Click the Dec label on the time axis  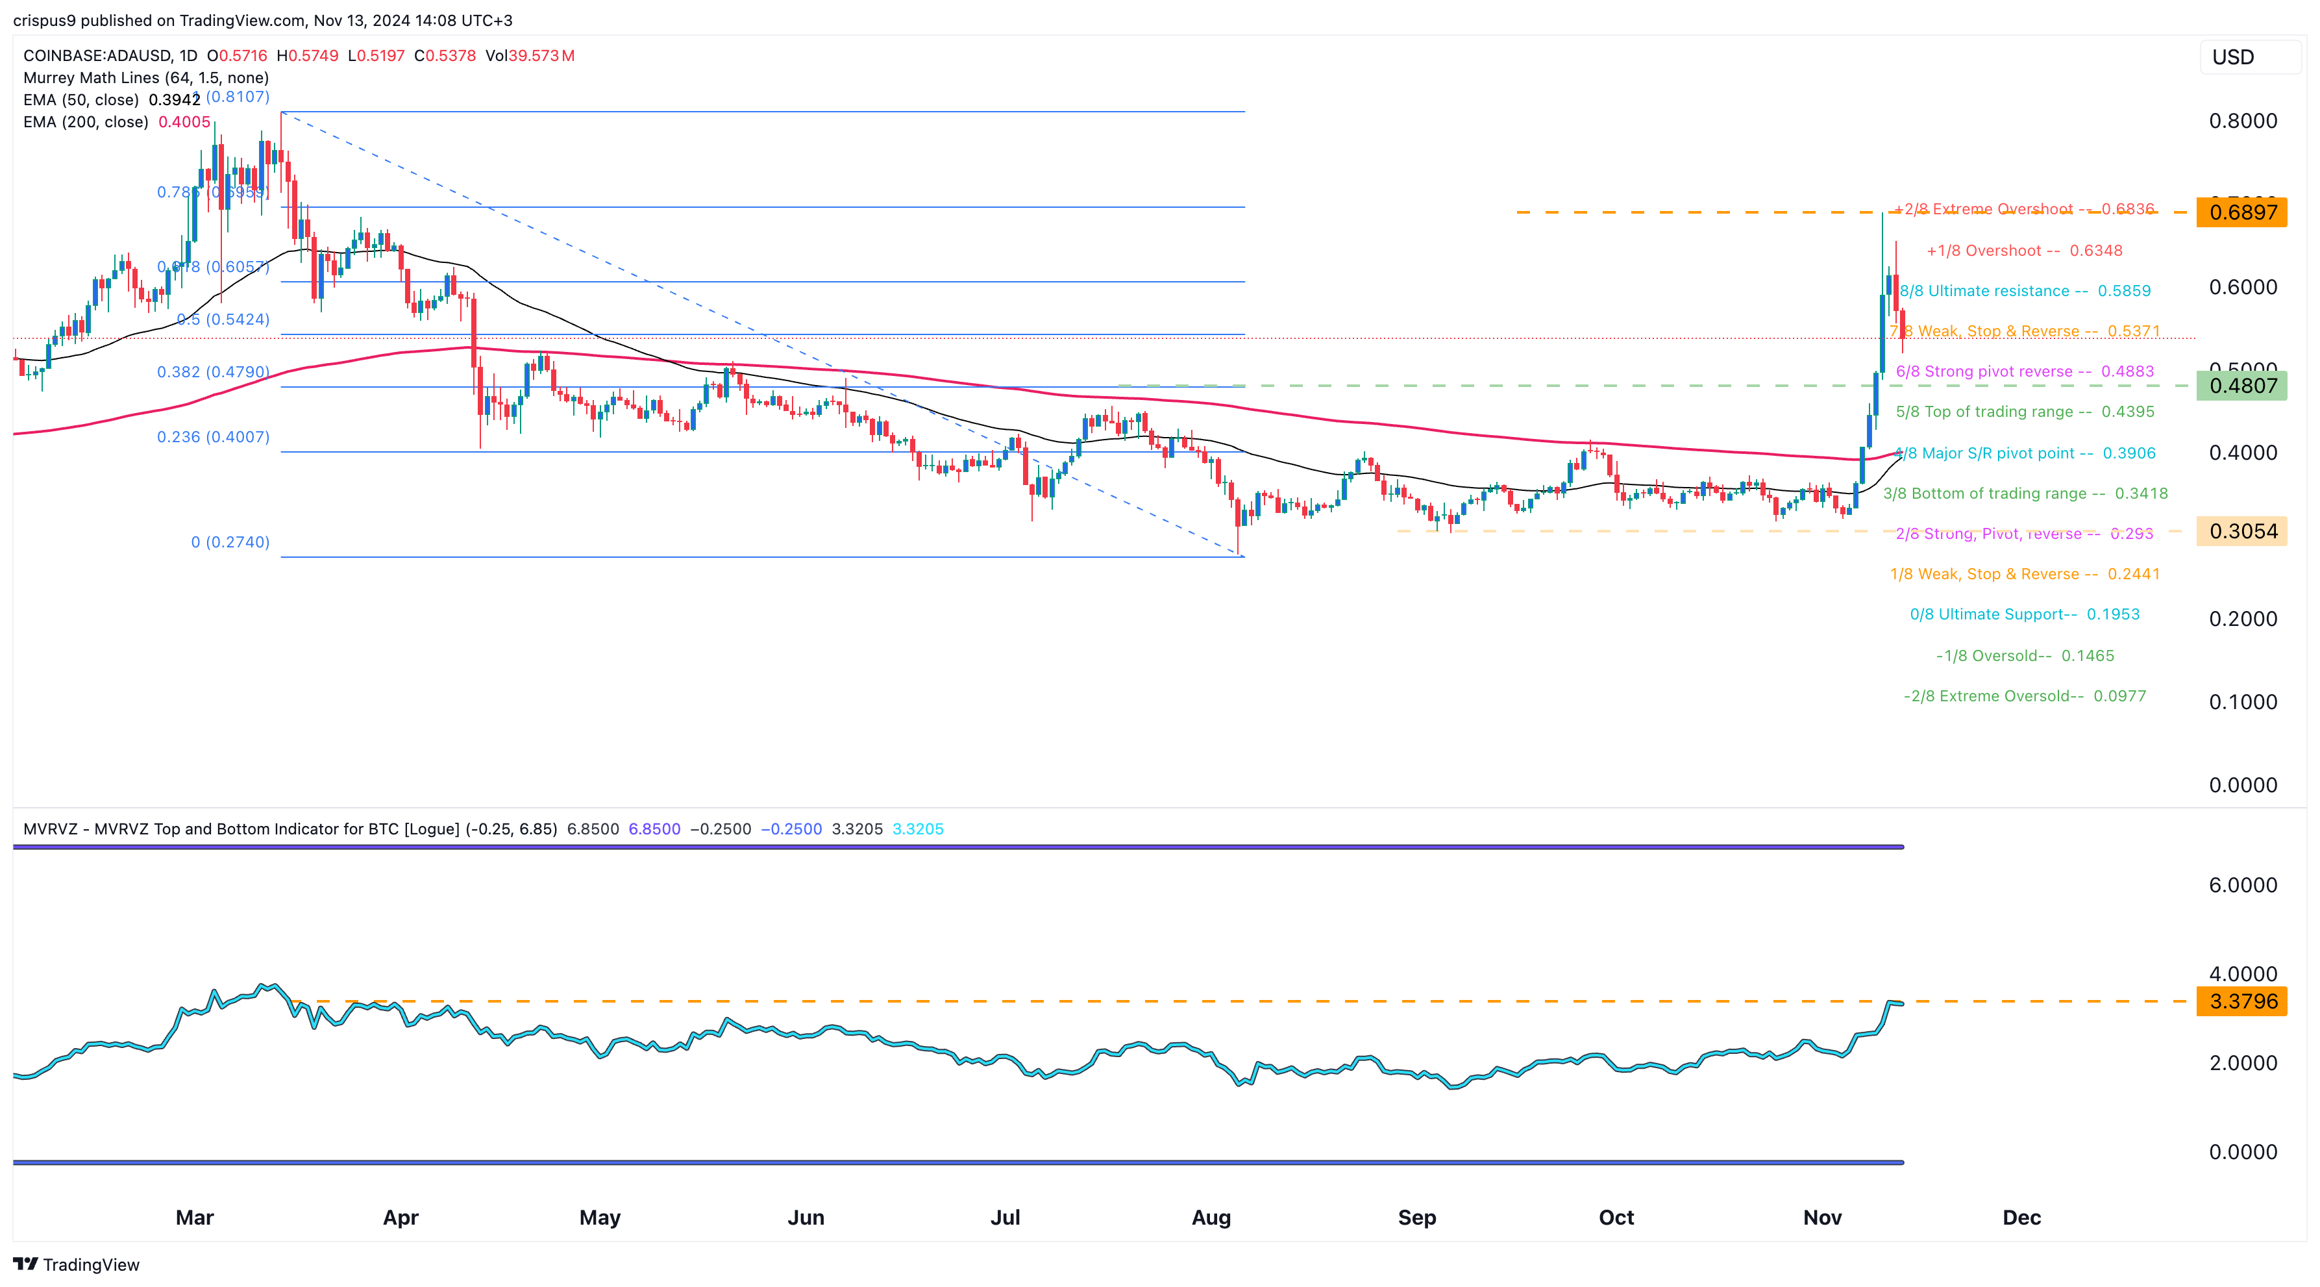click(x=2022, y=1218)
